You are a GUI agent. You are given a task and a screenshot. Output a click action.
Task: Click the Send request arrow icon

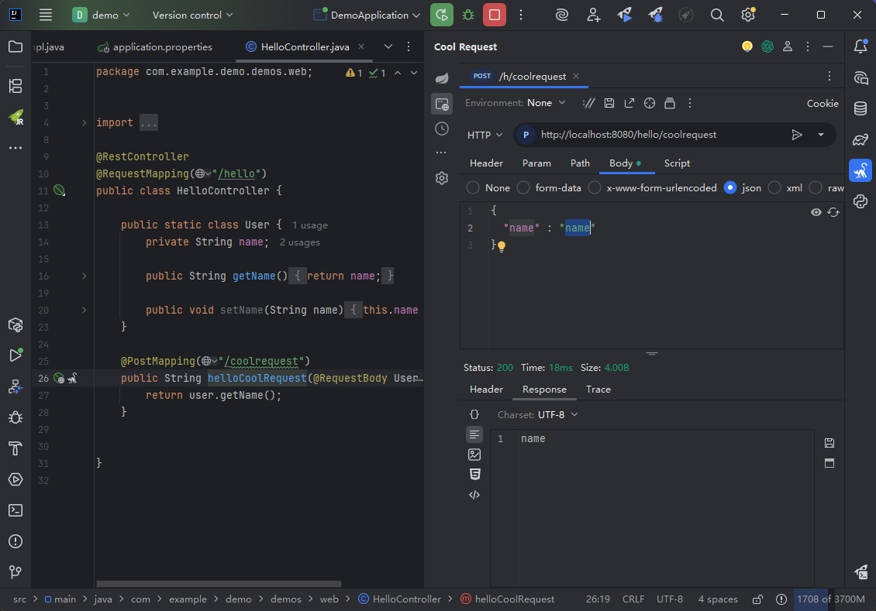(796, 135)
